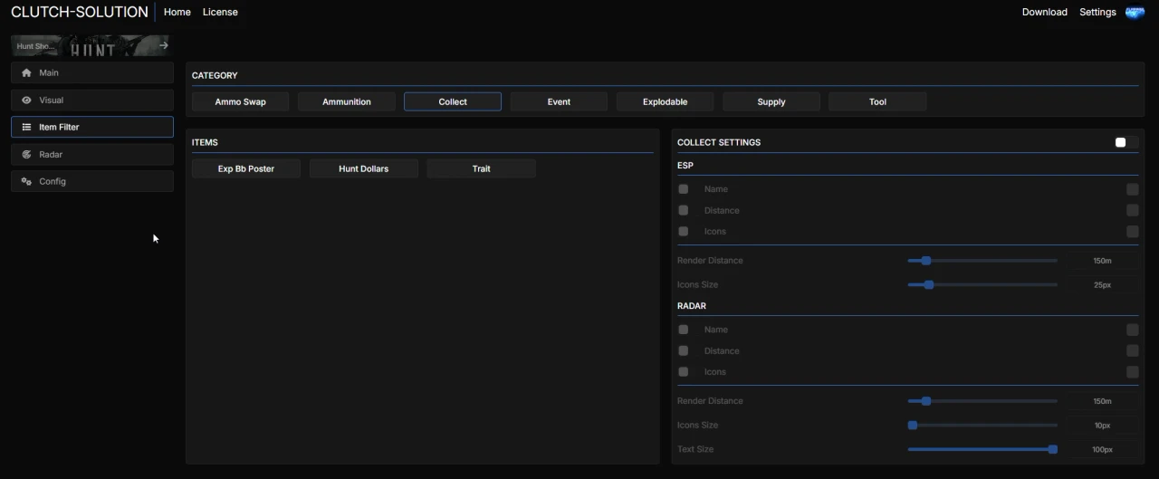Click the ITEMS heading
1159x479 pixels.
click(x=205, y=142)
